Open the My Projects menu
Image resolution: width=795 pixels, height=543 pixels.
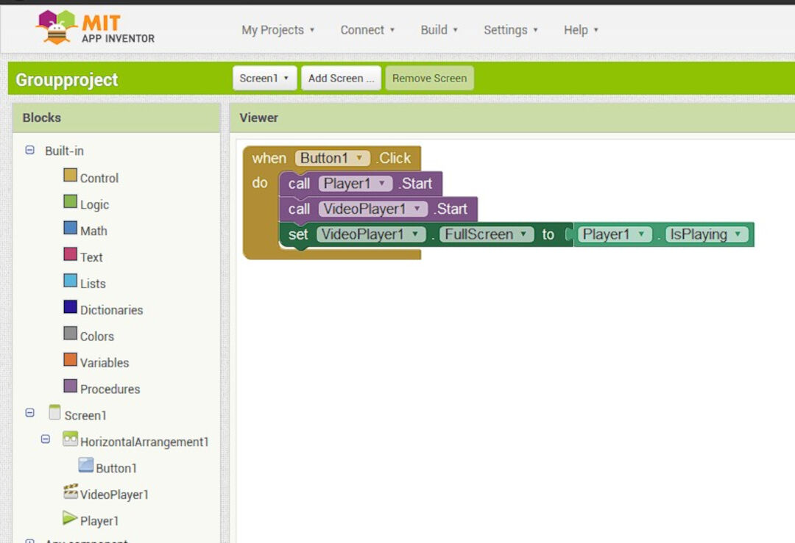(278, 30)
